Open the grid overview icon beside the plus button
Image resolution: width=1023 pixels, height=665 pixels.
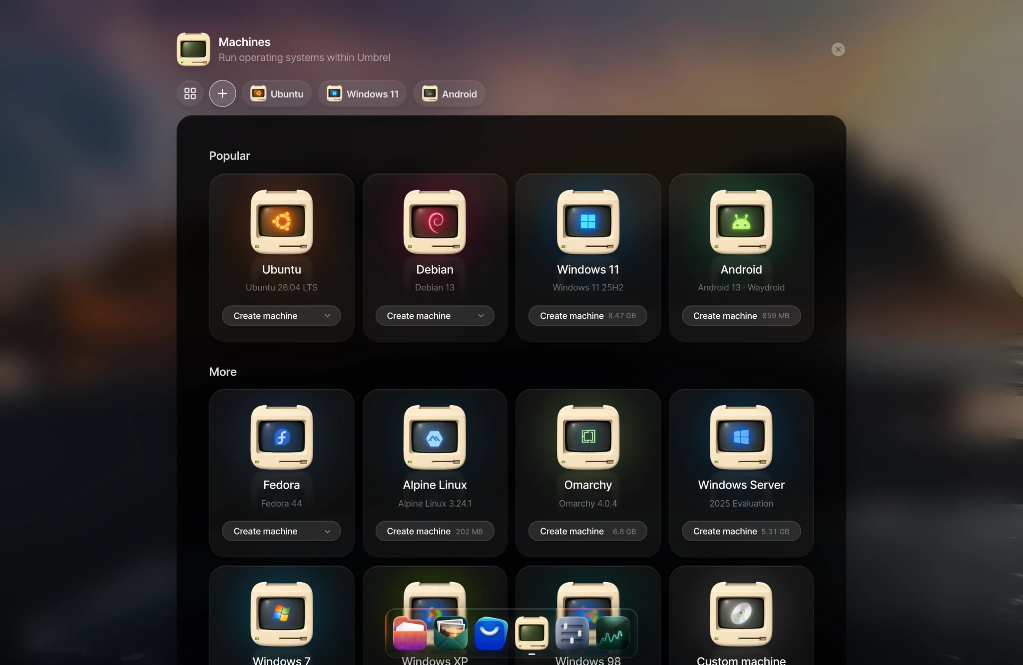click(x=190, y=93)
